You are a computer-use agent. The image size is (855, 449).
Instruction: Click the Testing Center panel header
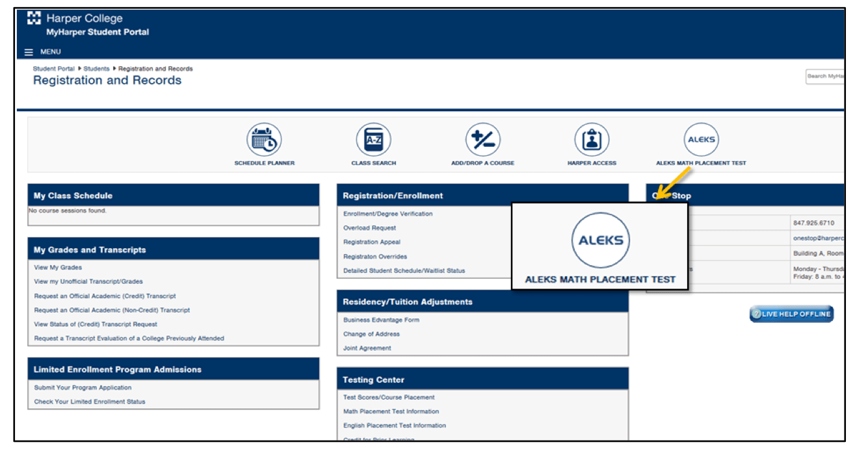[482, 379]
